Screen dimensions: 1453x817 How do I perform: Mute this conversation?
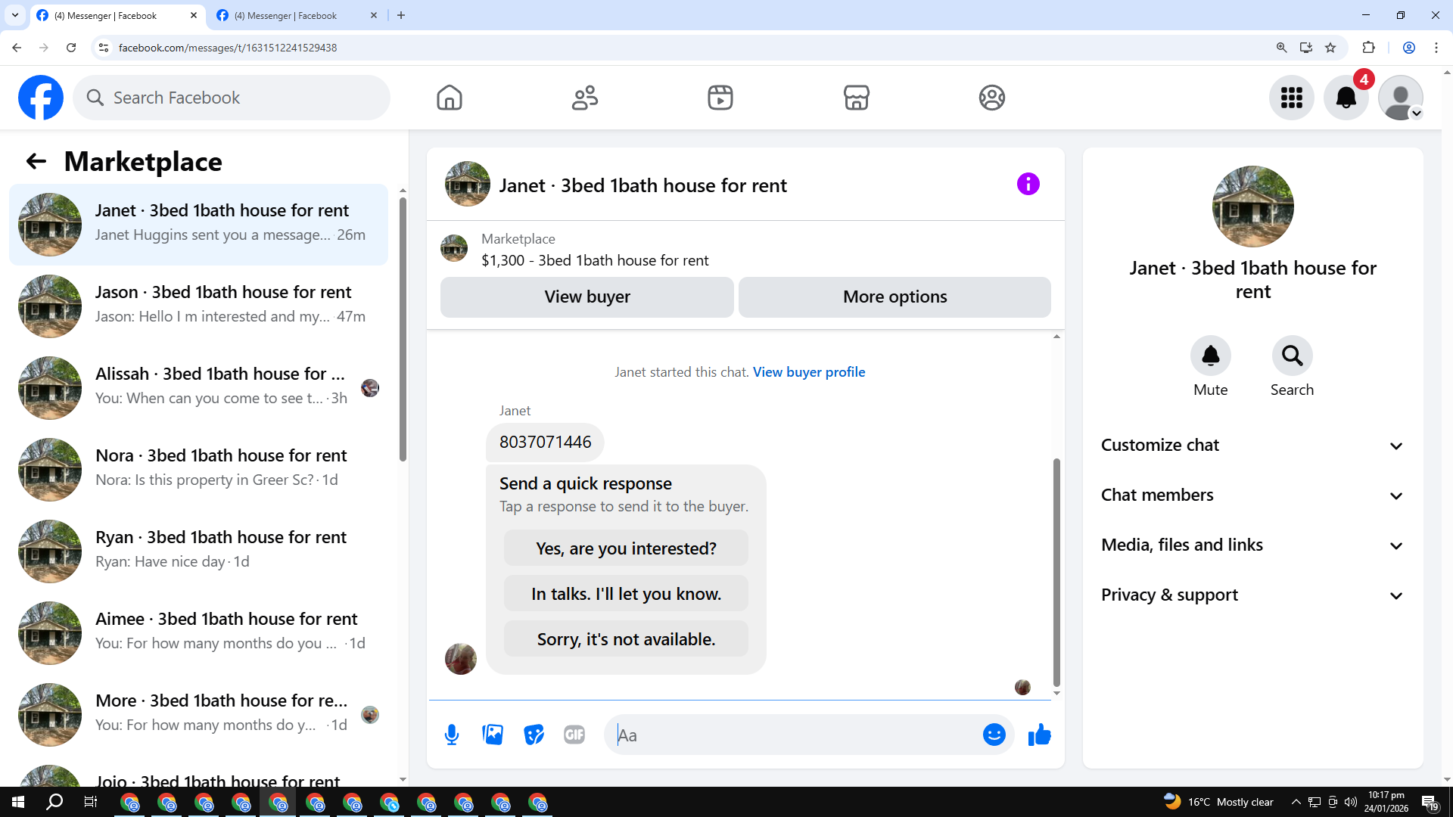tap(1210, 356)
